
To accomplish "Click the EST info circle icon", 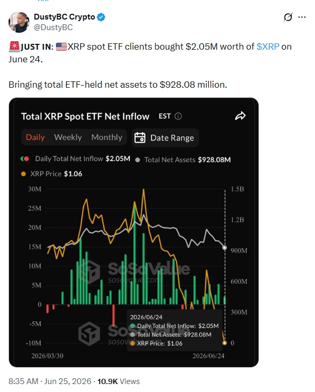I will coord(178,116).
